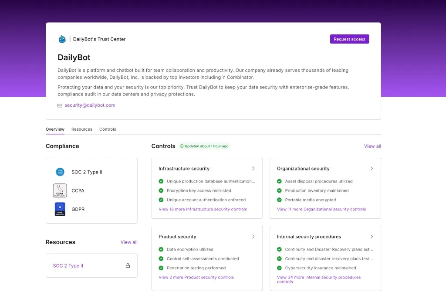Click the CCPA compliant badge icon
This screenshot has width=446, height=295.
point(60,190)
